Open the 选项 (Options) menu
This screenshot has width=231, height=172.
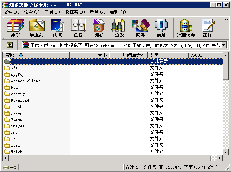(x=97, y=12)
